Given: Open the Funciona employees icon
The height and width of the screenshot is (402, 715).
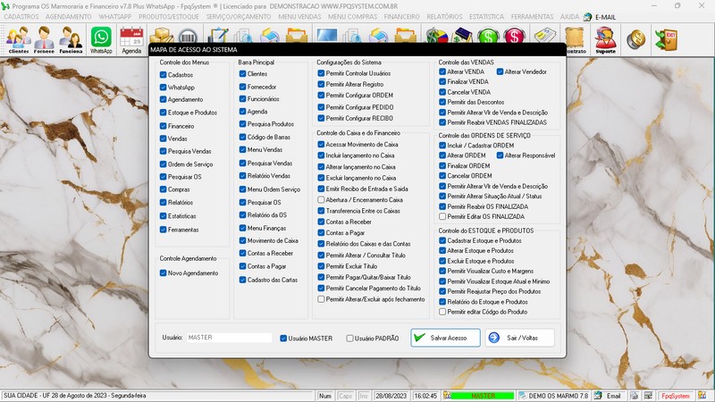Looking at the screenshot, I should tap(71, 39).
